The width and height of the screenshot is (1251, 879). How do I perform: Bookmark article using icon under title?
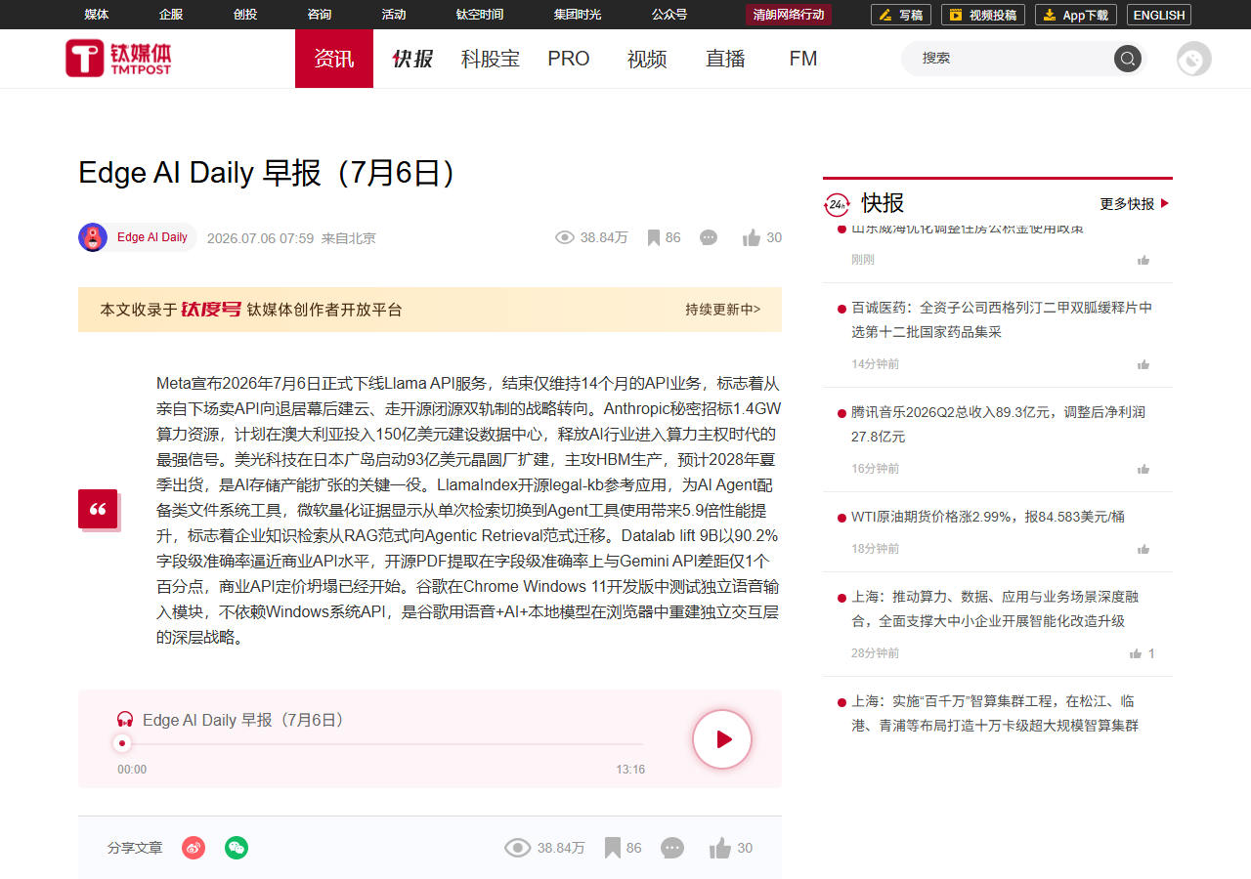point(654,237)
